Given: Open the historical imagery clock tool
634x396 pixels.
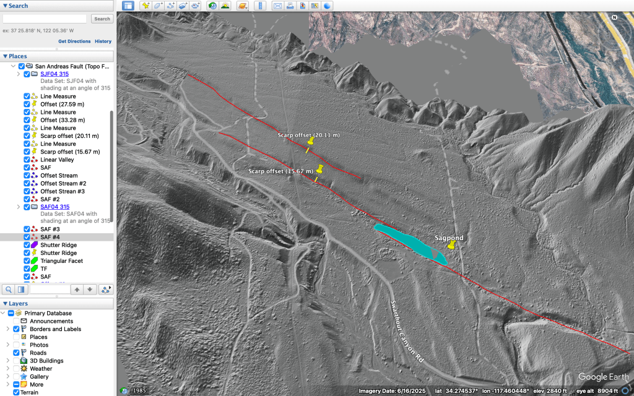Looking at the screenshot, I should tap(212, 6).
